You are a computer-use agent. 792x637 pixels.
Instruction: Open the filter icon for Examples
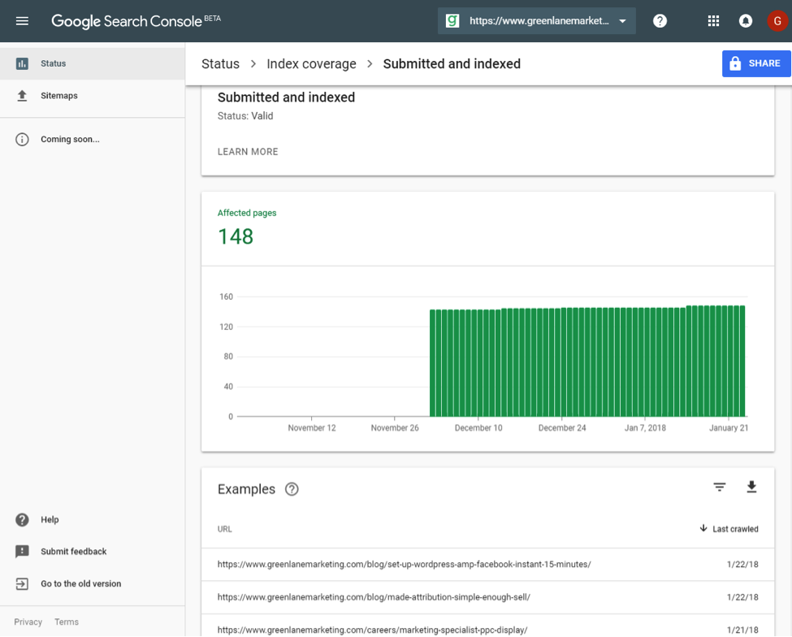719,487
